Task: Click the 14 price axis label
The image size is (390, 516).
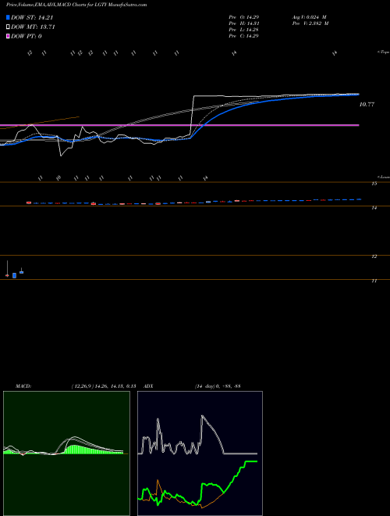Action: pos(374,208)
